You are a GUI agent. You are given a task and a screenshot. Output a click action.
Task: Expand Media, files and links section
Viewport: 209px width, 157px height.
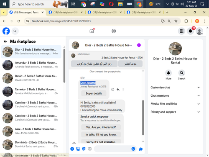175,104
